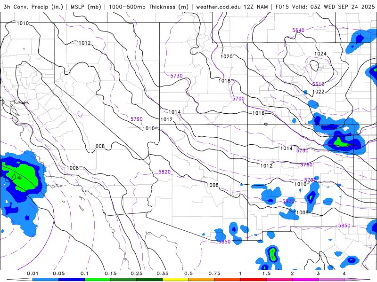Click the '0.35' legend value
This screenshot has height=282, width=377.
[x=163, y=274]
